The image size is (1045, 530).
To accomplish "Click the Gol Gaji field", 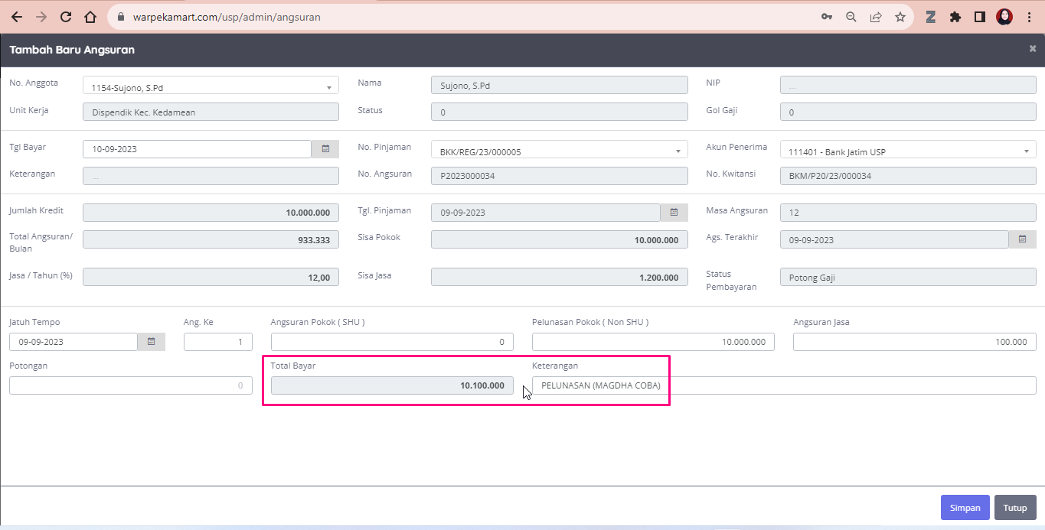I will [x=908, y=112].
